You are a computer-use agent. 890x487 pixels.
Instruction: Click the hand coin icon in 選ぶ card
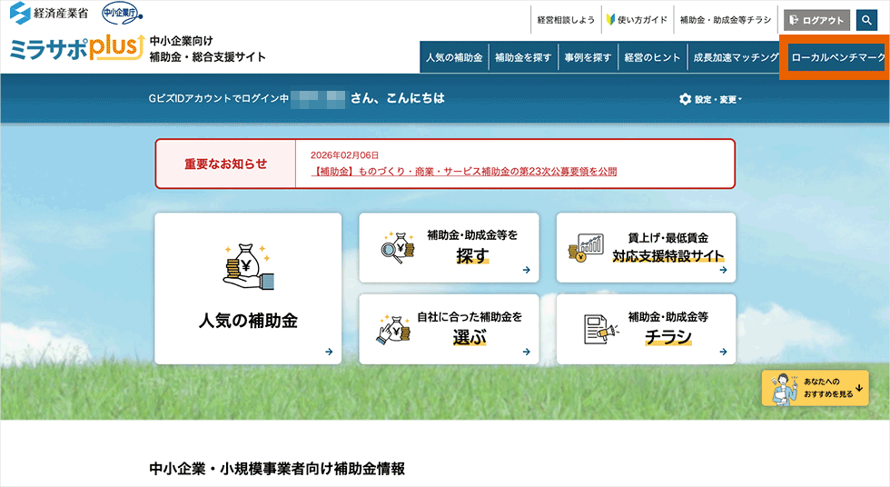pos(394,329)
